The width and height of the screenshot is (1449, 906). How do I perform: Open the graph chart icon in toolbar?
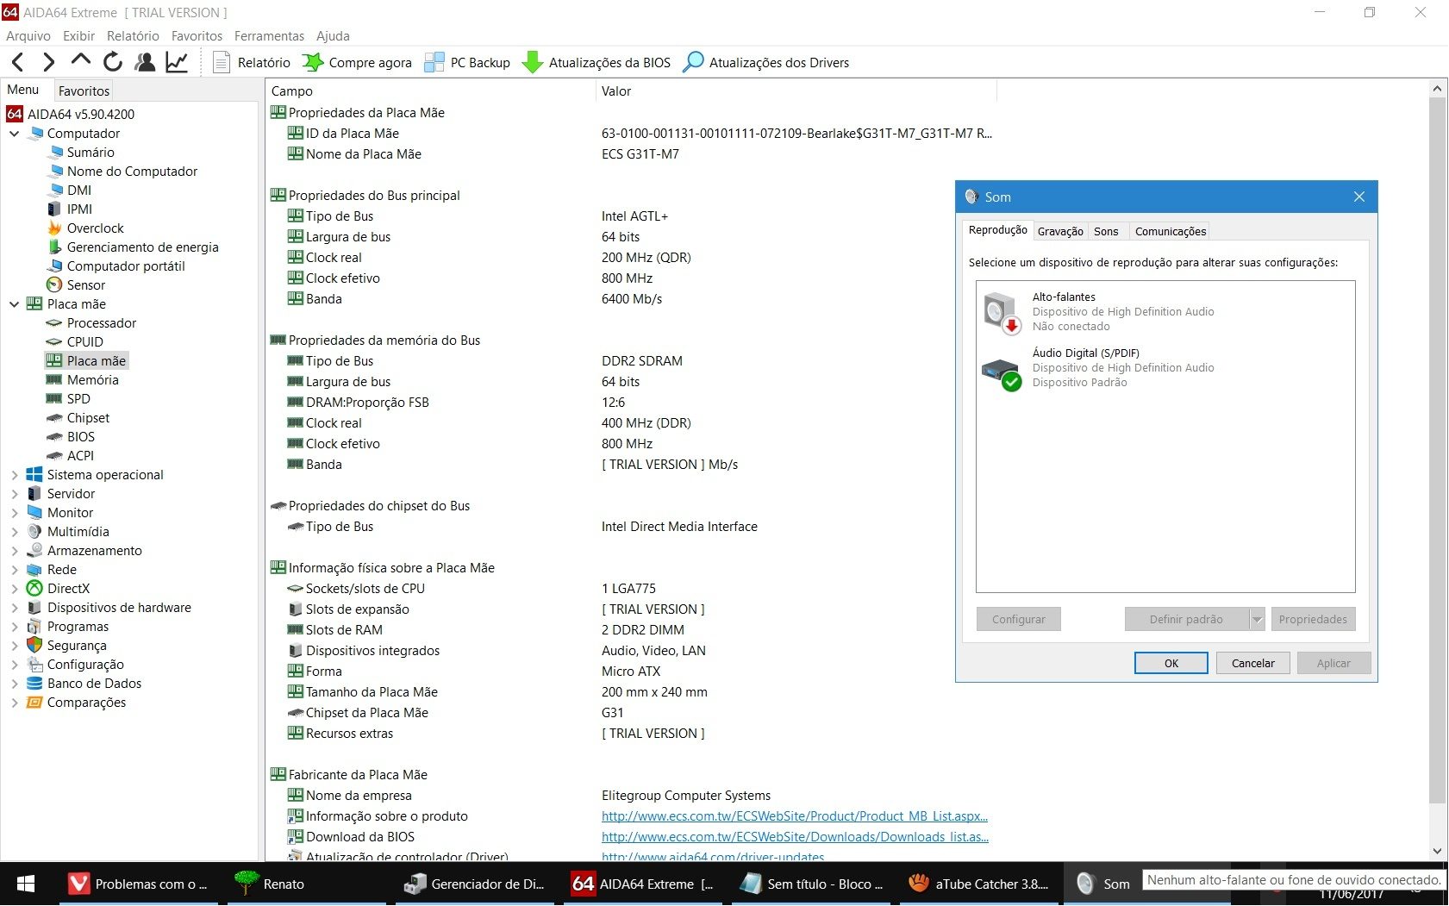click(x=177, y=62)
